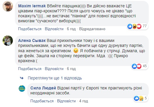The width and height of the screenshot is (154, 107).
Task: Click the like reaction icon on Maxim's comment
Action: 130,26
